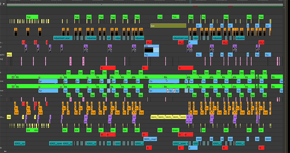Image resolution: width=290 pixels, height=153 pixels.
Task: Select the first red Dr clip in video tracks
Action: point(108,68)
